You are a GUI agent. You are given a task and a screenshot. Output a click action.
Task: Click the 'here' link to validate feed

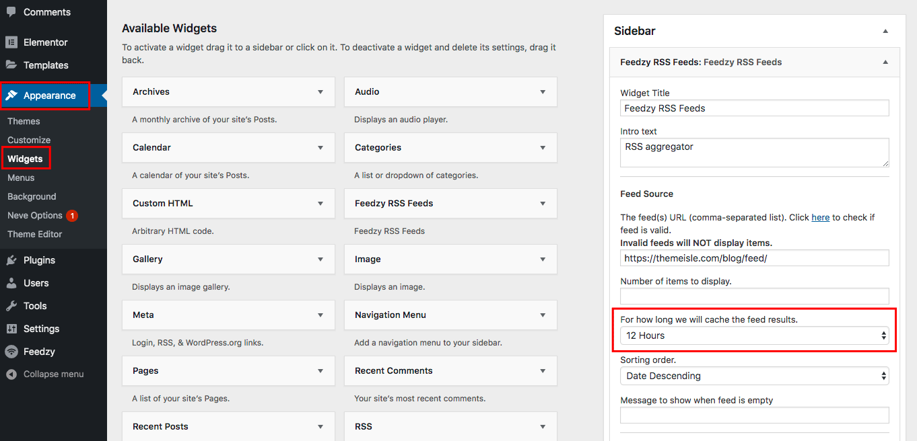[x=820, y=217]
